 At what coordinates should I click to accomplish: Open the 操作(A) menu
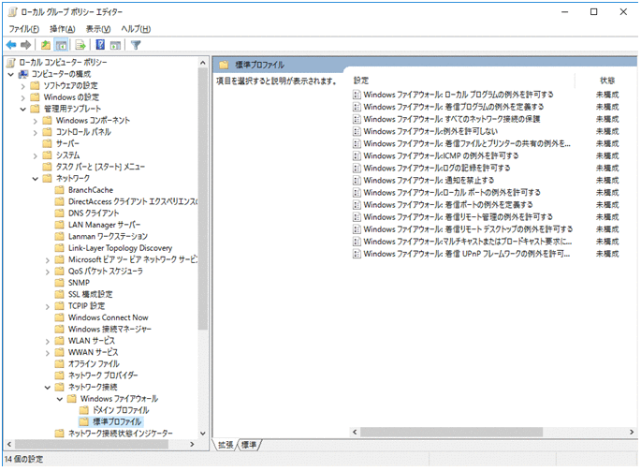tap(63, 29)
